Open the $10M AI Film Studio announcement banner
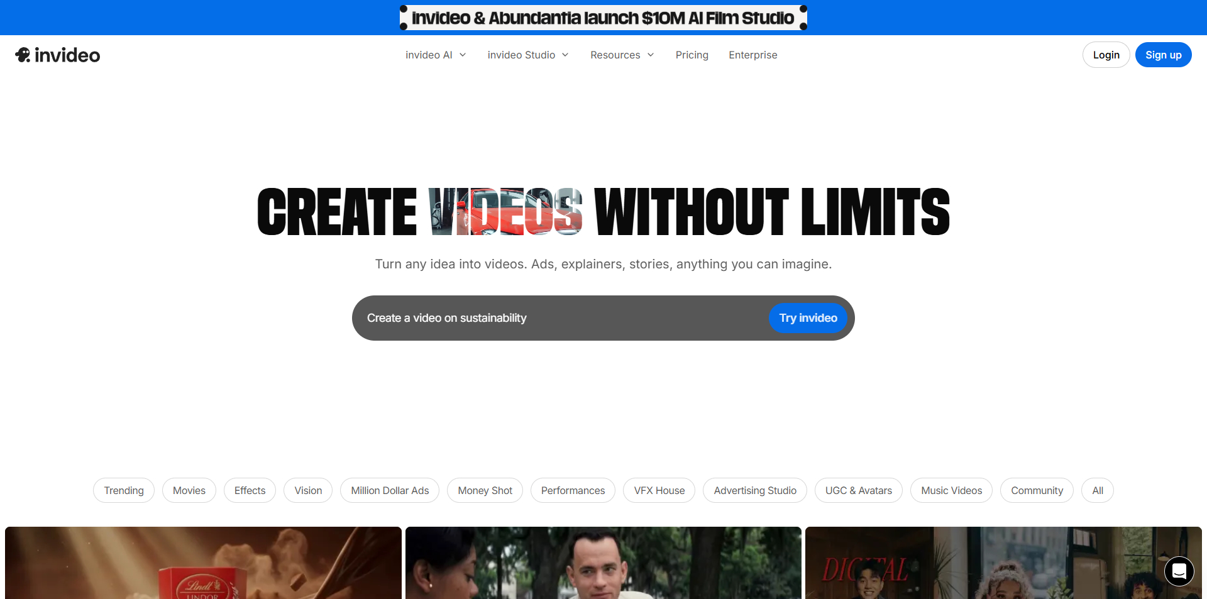The height and width of the screenshot is (599, 1207). [x=603, y=18]
